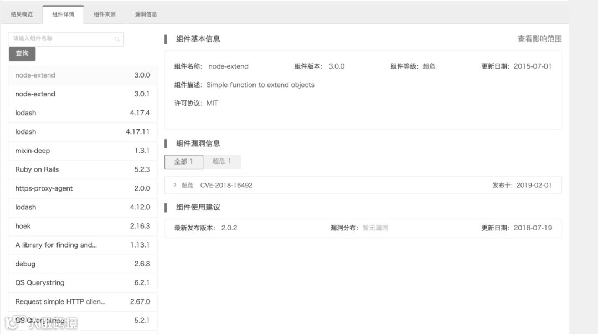Click the 查询 button
598x334 pixels.
pyautogui.click(x=22, y=54)
